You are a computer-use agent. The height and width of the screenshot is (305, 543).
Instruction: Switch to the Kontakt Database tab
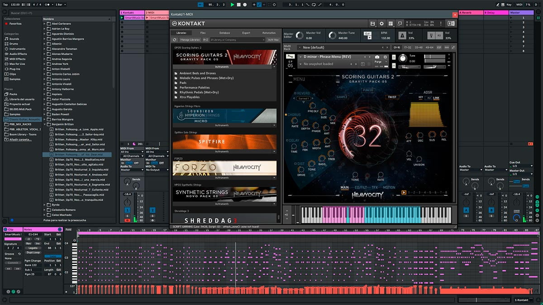tap(224, 33)
